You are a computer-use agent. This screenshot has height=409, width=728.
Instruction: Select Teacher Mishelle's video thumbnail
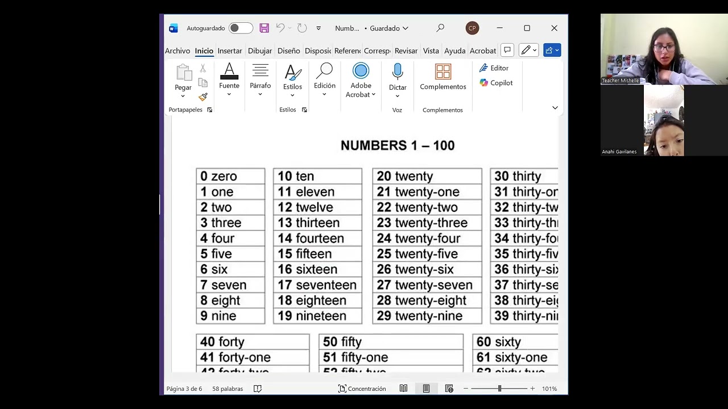[664, 49]
